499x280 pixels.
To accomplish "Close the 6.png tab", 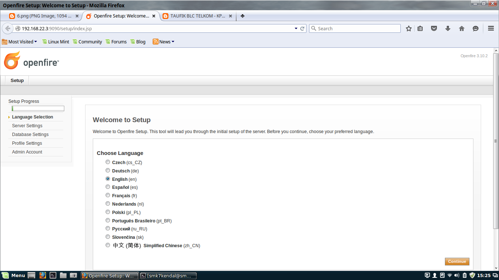I will [x=77, y=16].
